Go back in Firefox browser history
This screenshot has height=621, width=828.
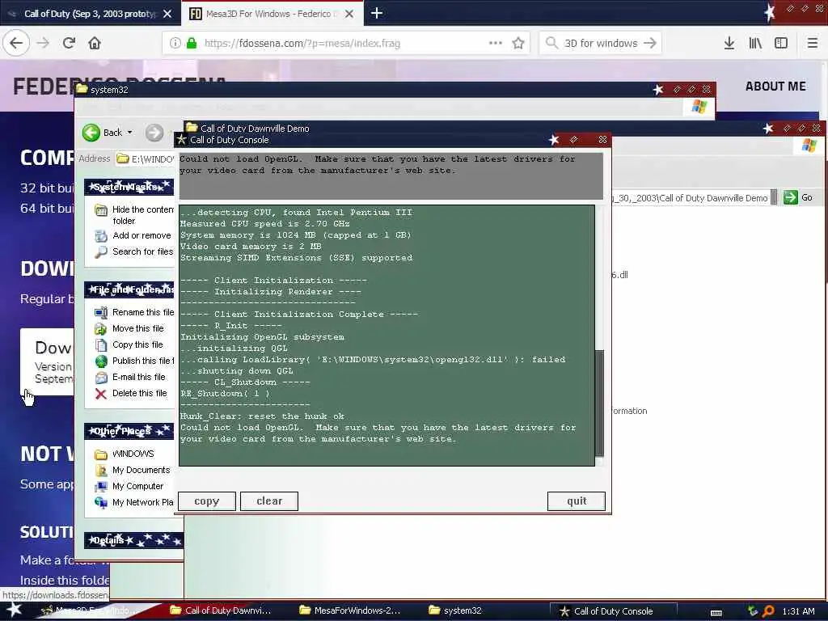coord(16,43)
